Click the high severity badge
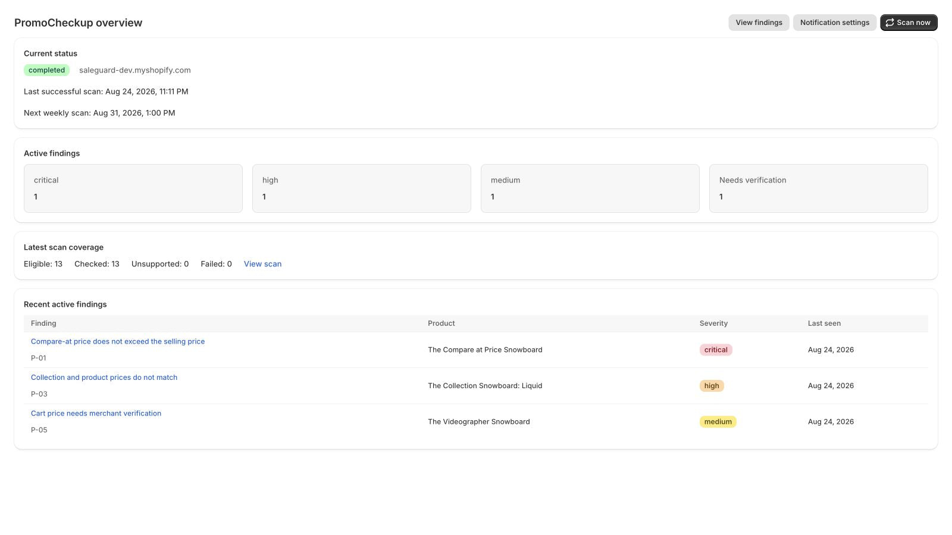This screenshot has width=952, height=535. (x=712, y=386)
